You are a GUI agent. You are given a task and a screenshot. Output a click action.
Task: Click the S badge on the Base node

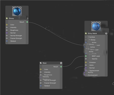coord(61,63)
